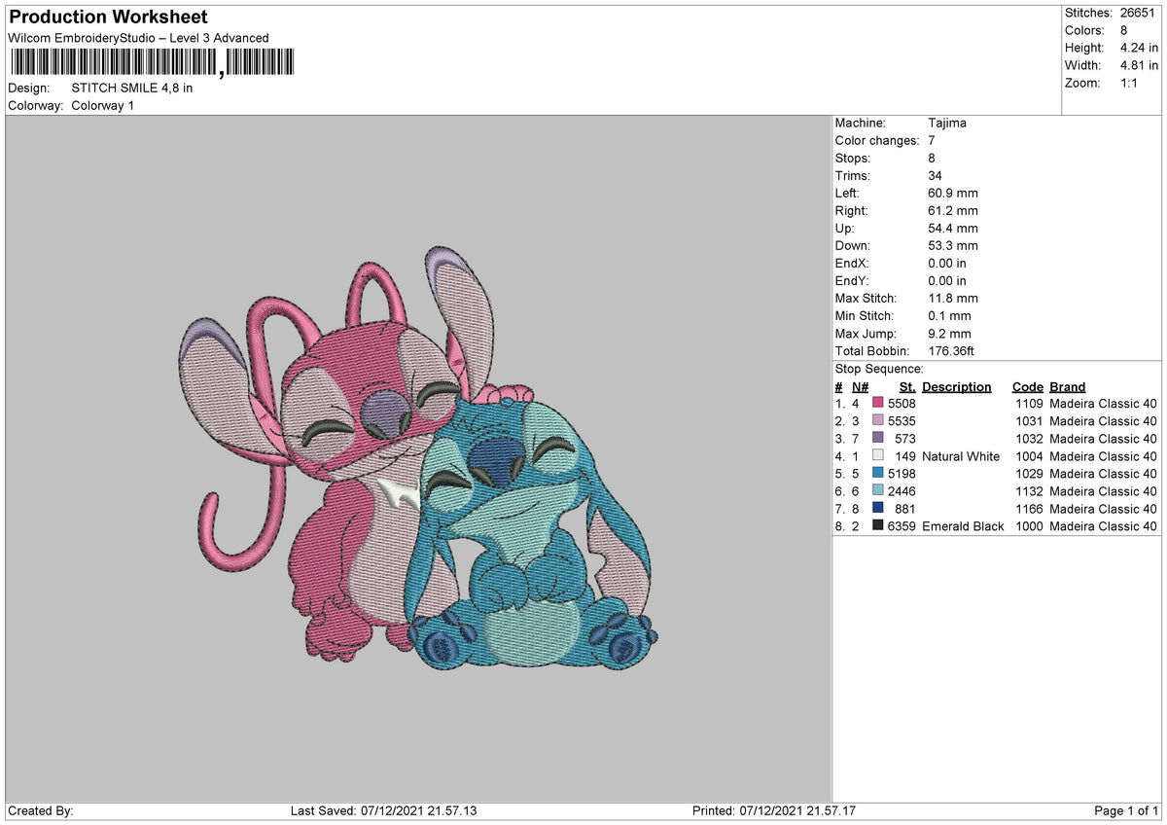
Task: Select the Natural White color swatch
Action: pos(879,455)
